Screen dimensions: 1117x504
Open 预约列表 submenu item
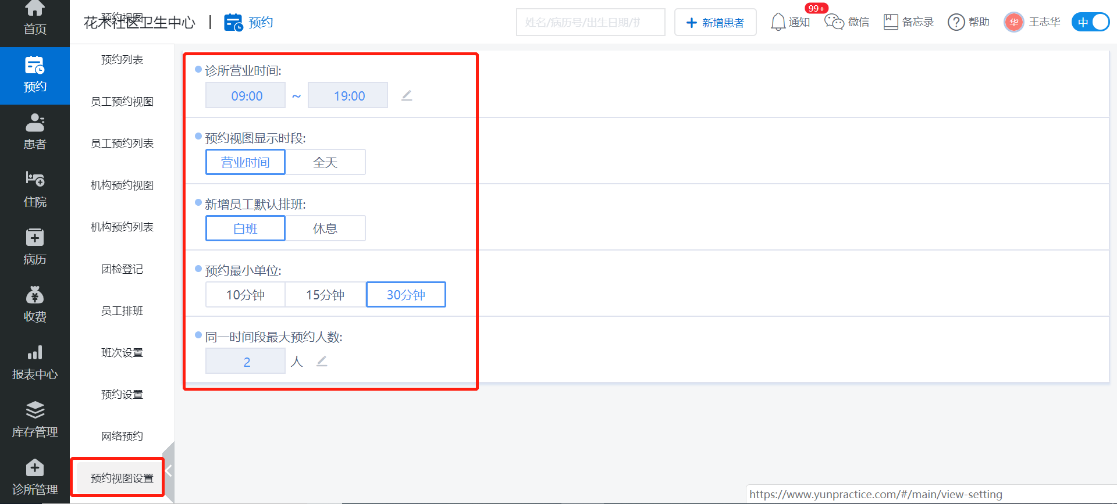tap(122, 59)
